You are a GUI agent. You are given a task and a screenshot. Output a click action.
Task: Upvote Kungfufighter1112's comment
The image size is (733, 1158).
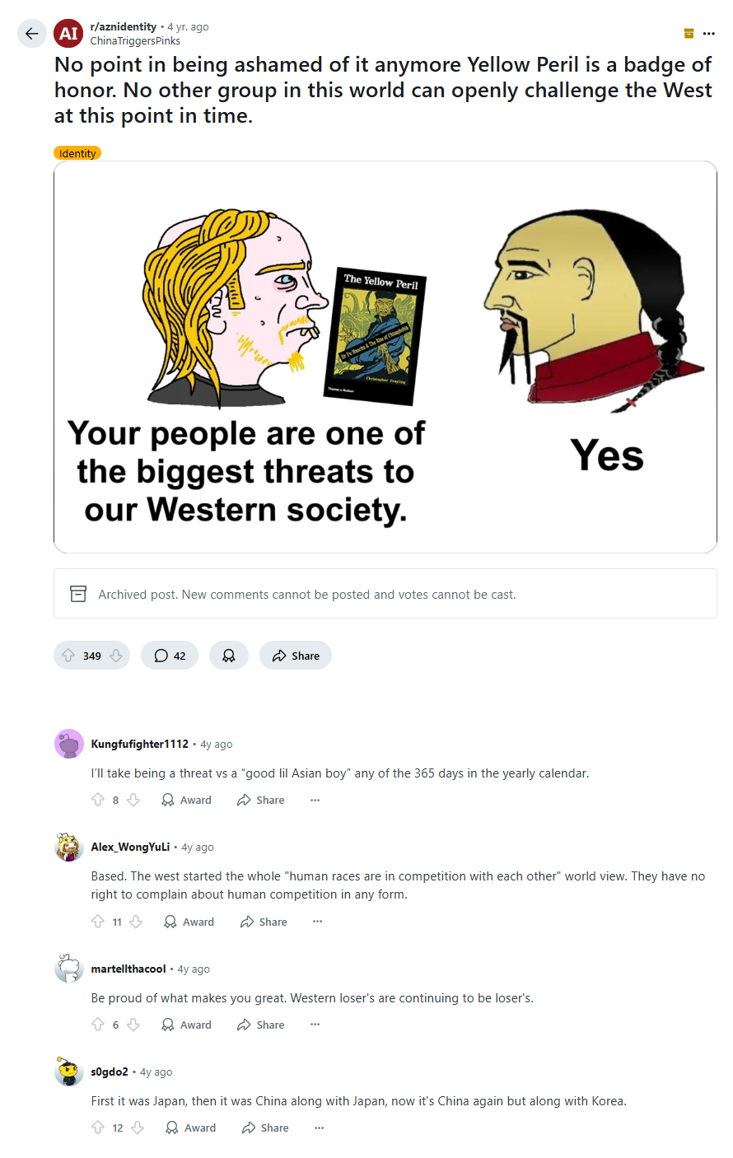[x=98, y=800]
